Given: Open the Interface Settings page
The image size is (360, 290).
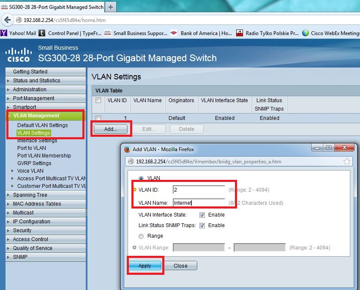Looking at the screenshot, I should point(37,141).
